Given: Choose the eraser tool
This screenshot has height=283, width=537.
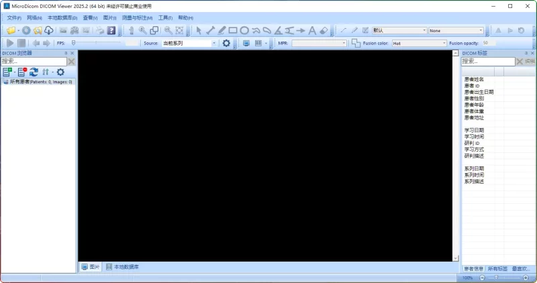Looking at the screenshot, I should pyautogui.click(x=324, y=30).
